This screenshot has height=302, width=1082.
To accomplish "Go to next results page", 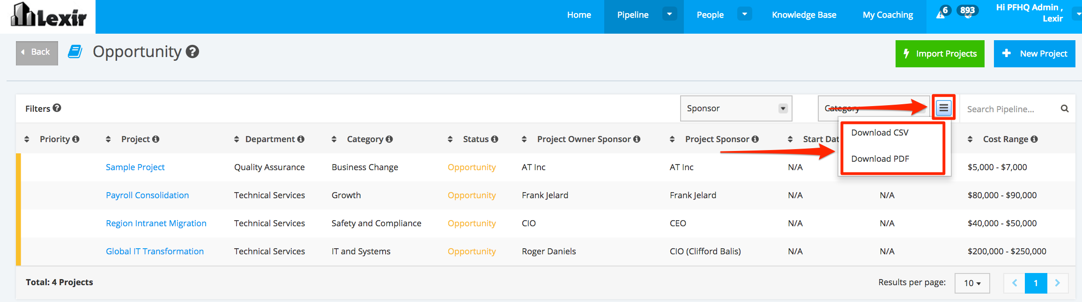I will coord(1057,283).
